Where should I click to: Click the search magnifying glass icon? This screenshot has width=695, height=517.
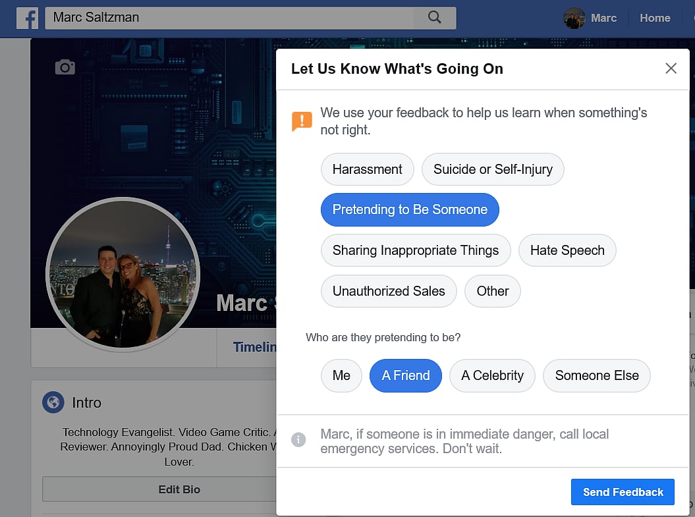click(434, 18)
